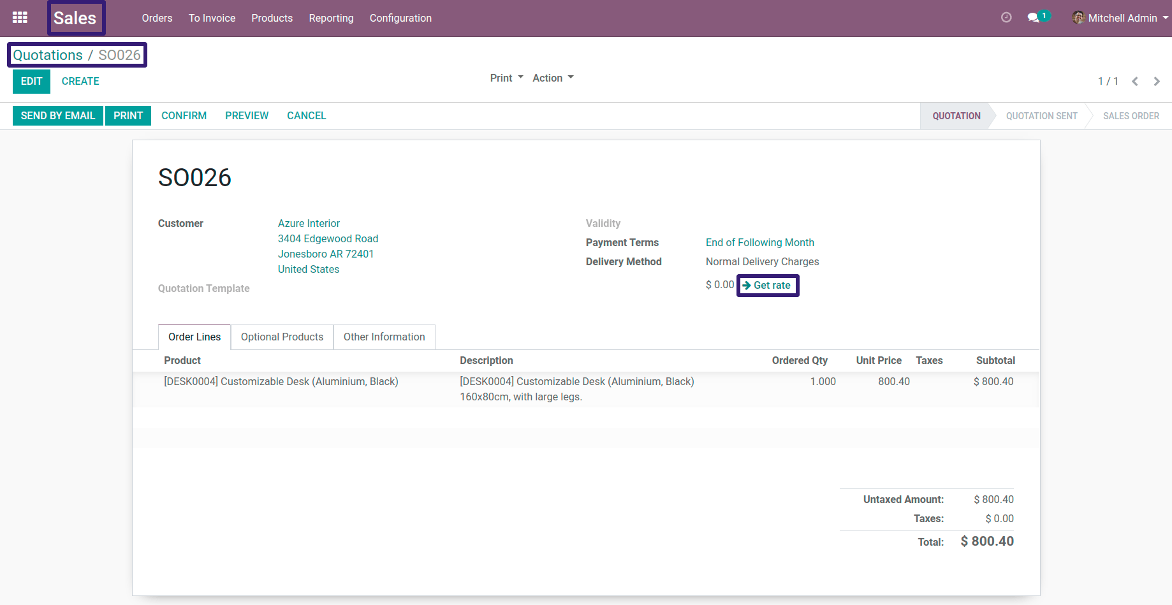Screen dimensions: 1172x605
Task: Cancel the quotation
Action: click(306, 115)
